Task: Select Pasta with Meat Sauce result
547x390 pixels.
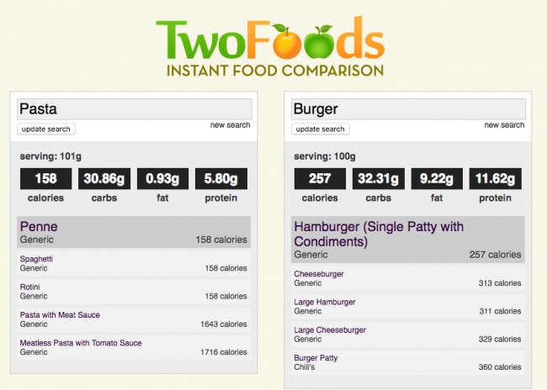Action: (61, 315)
